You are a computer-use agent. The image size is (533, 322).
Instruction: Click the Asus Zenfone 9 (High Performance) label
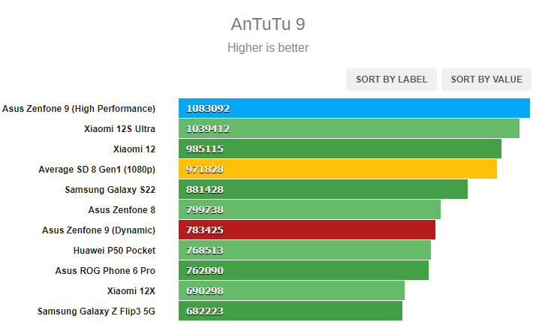point(79,109)
